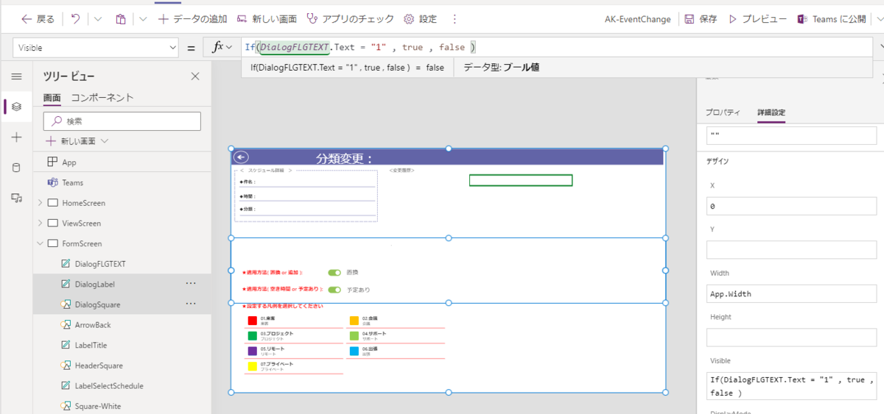
Task: Click the light green 04.サポート swatch
Action: 355,336
